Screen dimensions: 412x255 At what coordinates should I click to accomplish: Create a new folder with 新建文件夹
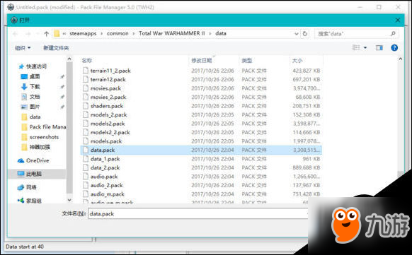56,48
